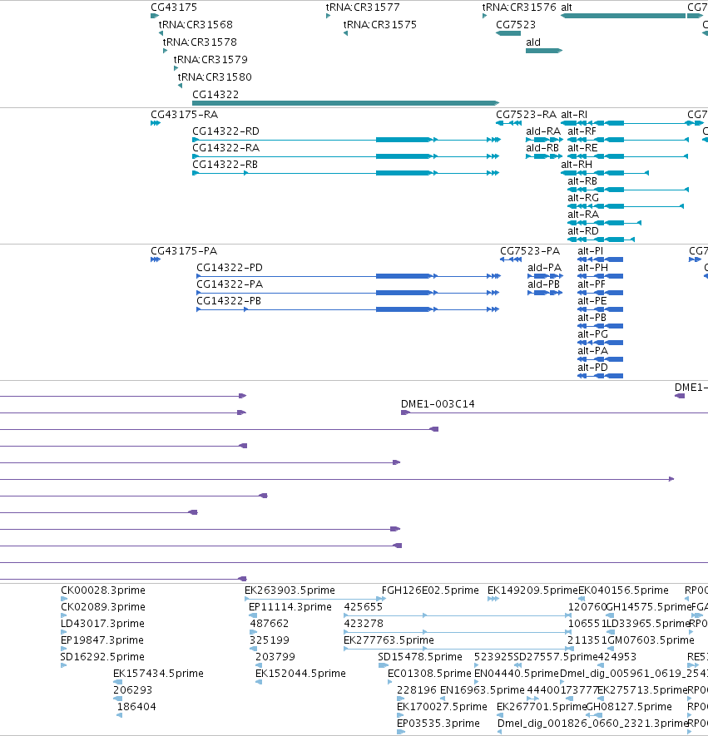Open the tRNA:CR31578 feature label
The height and width of the screenshot is (736, 708).
[200, 42]
